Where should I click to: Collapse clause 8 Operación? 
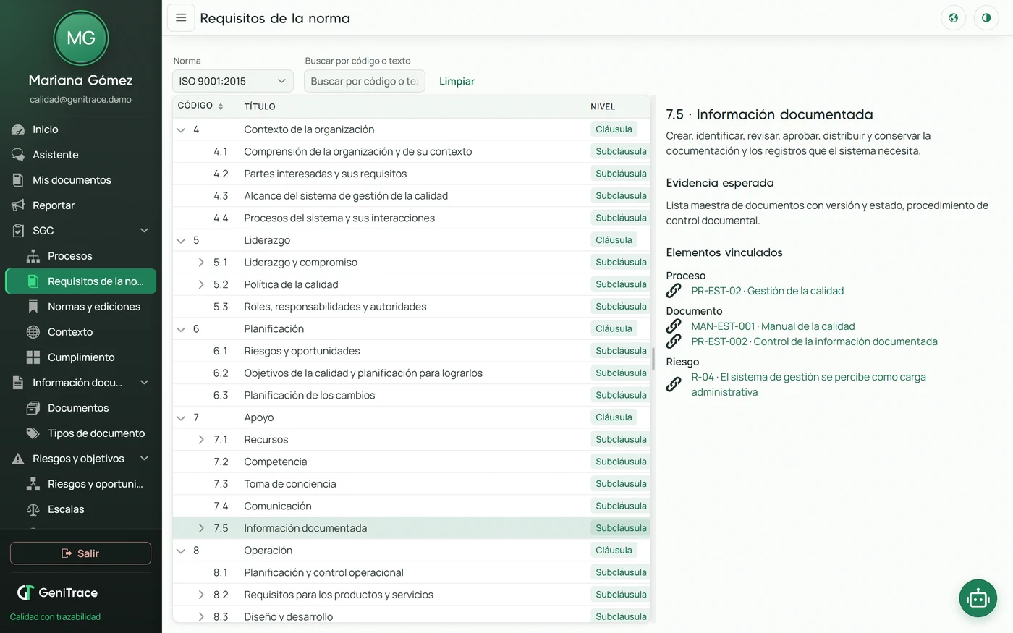181,551
